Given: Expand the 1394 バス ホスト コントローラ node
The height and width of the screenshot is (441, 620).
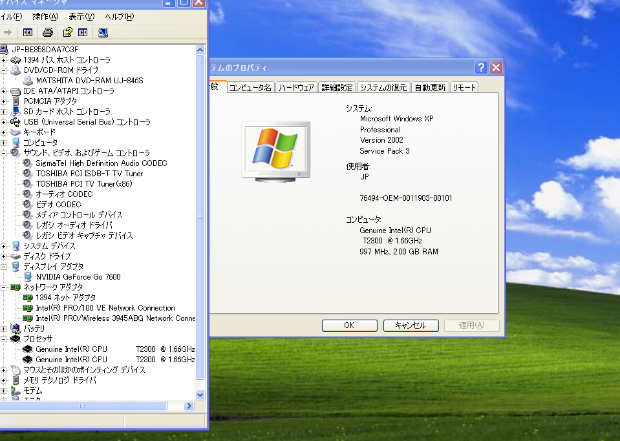Looking at the screenshot, I should click(4, 60).
